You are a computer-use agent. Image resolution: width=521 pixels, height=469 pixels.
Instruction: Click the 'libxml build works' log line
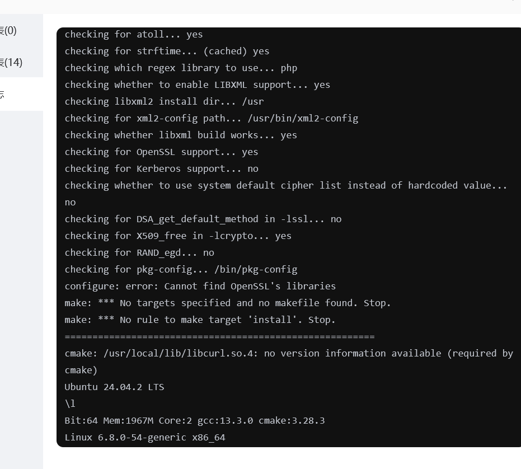point(181,135)
